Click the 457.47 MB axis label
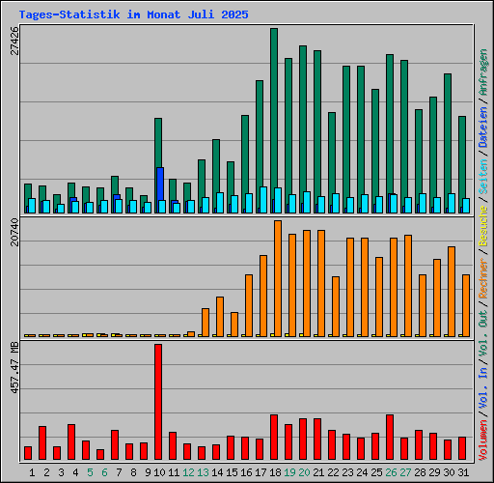The width and height of the screenshot is (494, 483). [x=14, y=367]
